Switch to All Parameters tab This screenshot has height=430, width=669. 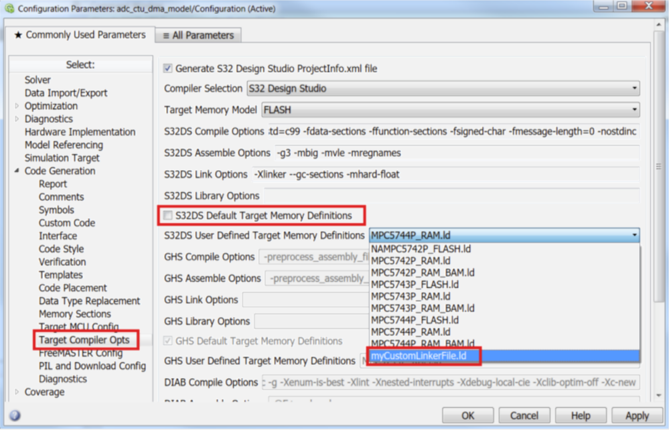[x=198, y=35]
